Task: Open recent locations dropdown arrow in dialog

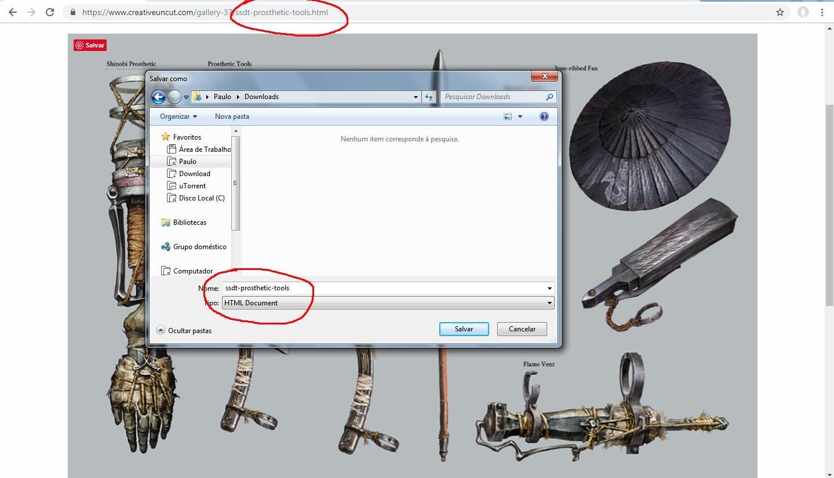Action: (186, 97)
